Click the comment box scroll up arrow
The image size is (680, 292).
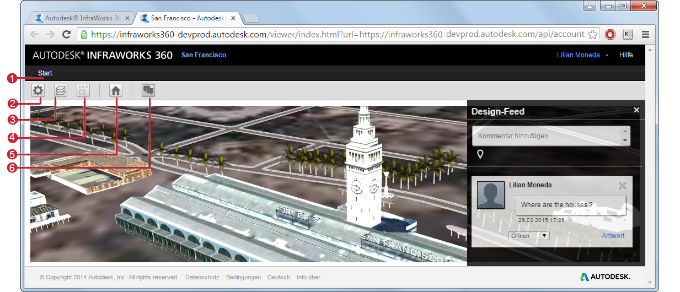click(x=625, y=131)
